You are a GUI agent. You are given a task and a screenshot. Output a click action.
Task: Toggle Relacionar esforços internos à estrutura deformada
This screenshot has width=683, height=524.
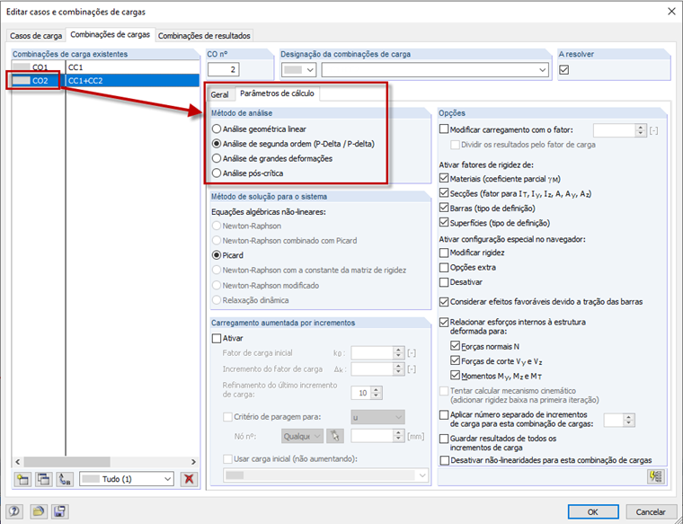pyautogui.click(x=444, y=323)
